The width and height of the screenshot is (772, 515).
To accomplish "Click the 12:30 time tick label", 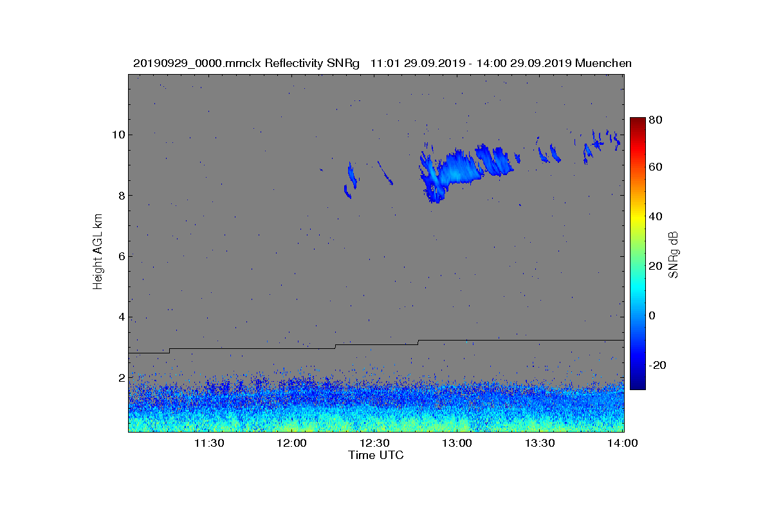I will (x=374, y=444).
